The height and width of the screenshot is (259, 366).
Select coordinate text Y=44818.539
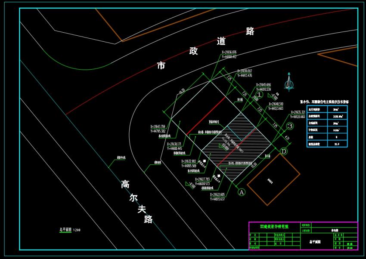pyautogui.click(x=263, y=89)
